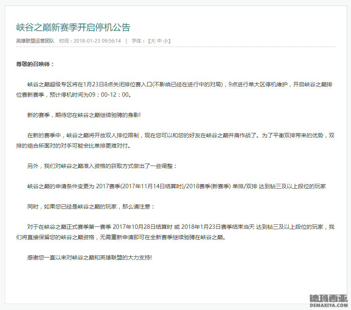Click the timestamp 2018-01-23 09:56:14

pos(97,41)
